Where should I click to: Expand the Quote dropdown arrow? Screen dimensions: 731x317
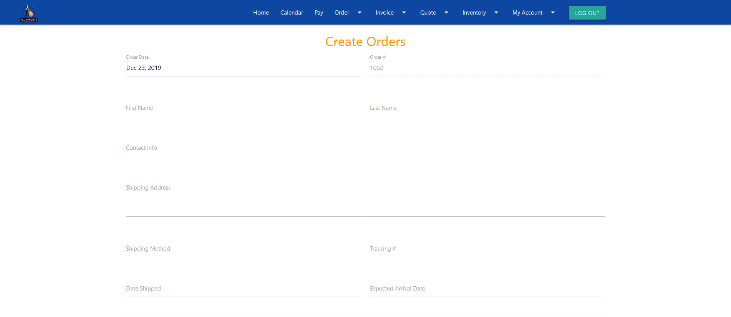coord(446,13)
